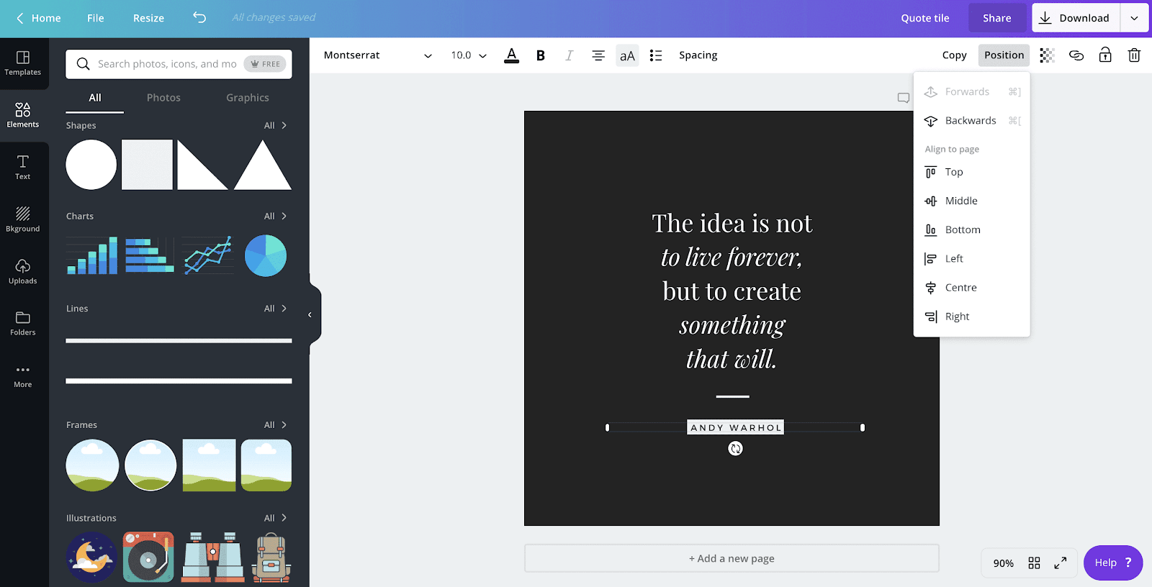The image size is (1152, 587).
Task: Add the bar chart element
Action: point(92,255)
